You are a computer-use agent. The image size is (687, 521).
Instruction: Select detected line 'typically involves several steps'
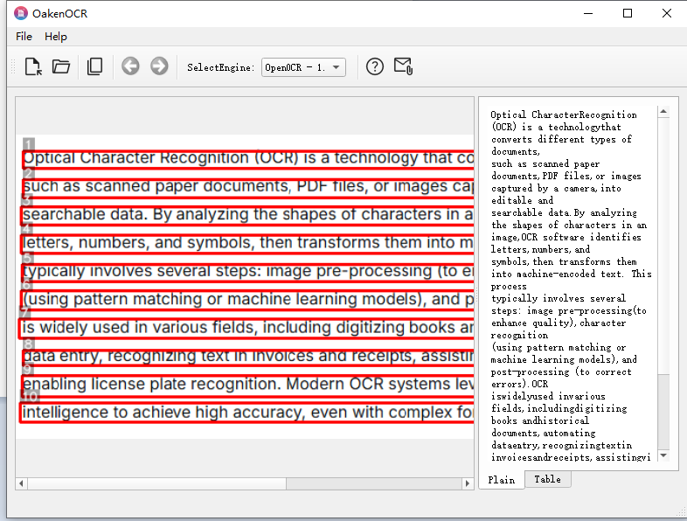(x=248, y=272)
